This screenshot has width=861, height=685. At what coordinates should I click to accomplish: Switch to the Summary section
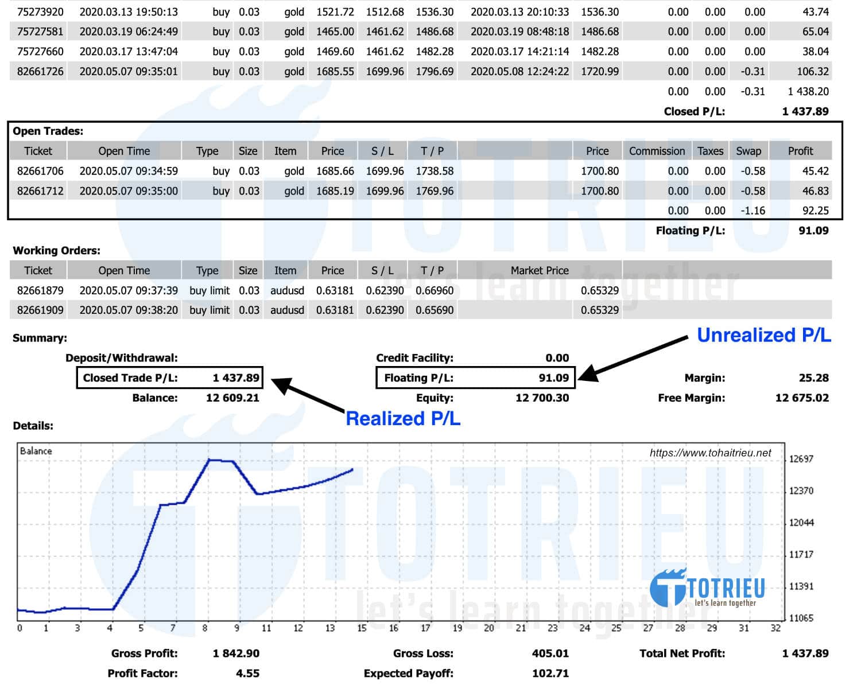39,338
